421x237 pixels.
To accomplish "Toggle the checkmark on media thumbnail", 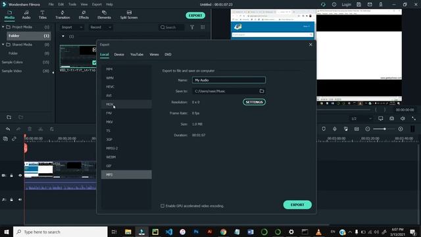I will [94, 63].
